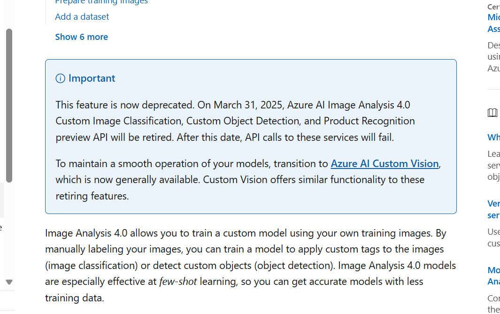
Task: Open the sidebar link starting with Ver
Action: coord(493,203)
